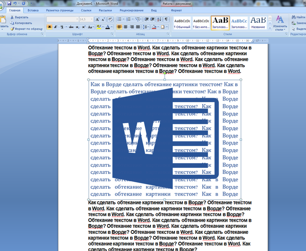Click the picture's green rotation handle
The height and width of the screenshot is (251, 306).
(165, 73)
